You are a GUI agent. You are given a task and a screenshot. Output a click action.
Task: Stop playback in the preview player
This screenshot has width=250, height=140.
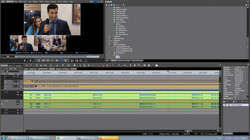(39, 61)
